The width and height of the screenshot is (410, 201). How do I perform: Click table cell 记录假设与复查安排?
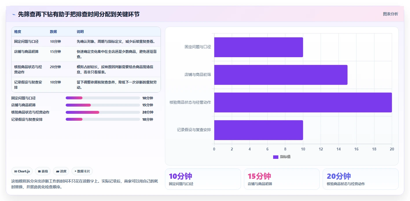click(28, 85)
